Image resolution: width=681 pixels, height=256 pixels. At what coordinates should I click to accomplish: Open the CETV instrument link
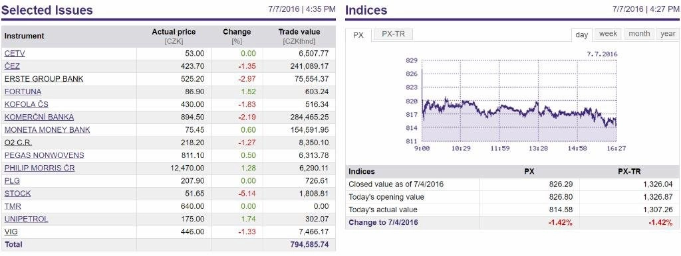pyautogui.click(x=15, y=54)
